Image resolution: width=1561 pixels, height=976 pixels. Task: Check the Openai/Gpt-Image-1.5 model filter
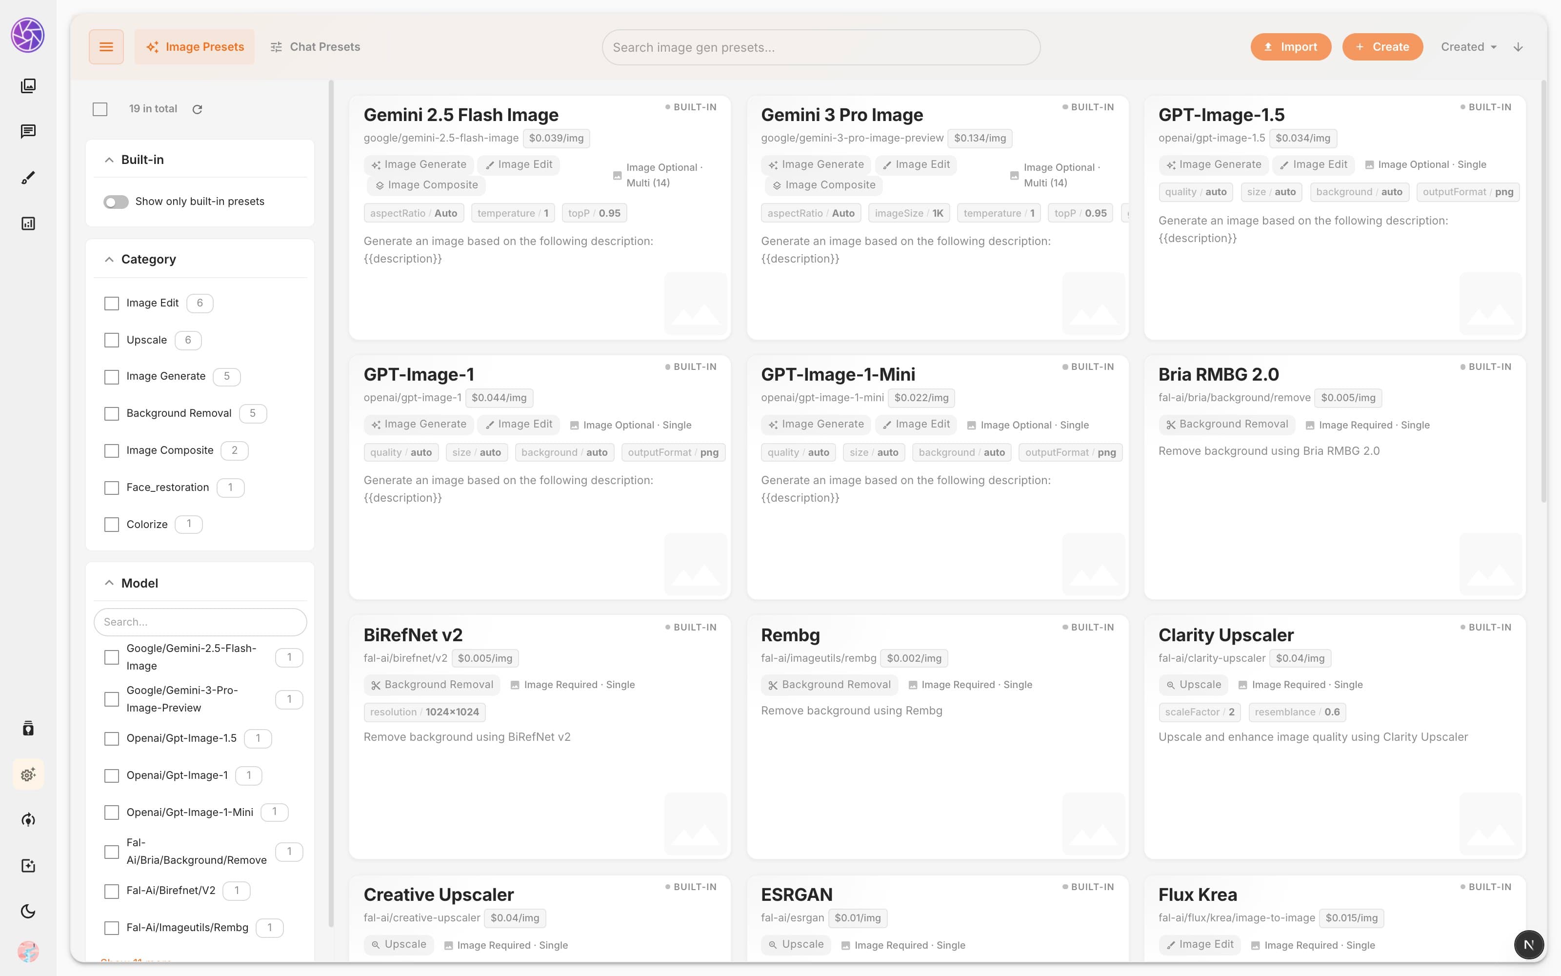coord(112,738)
